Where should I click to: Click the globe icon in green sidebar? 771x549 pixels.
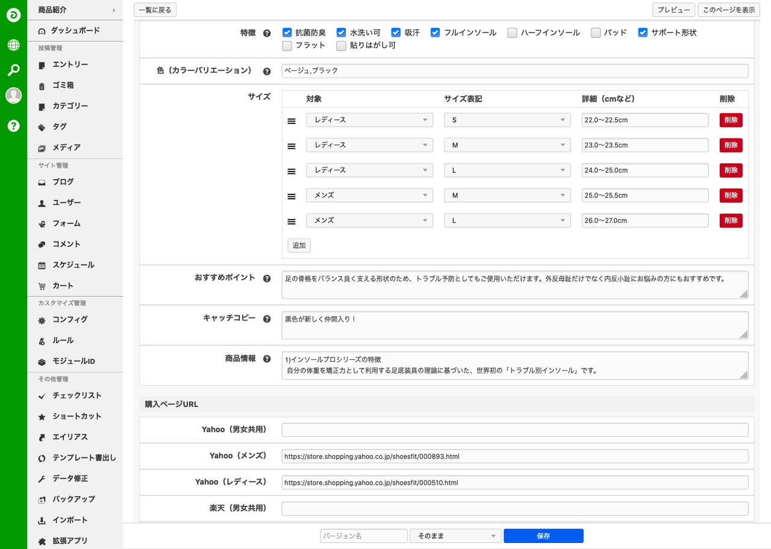pyautogui.click(x=13, y=45)
